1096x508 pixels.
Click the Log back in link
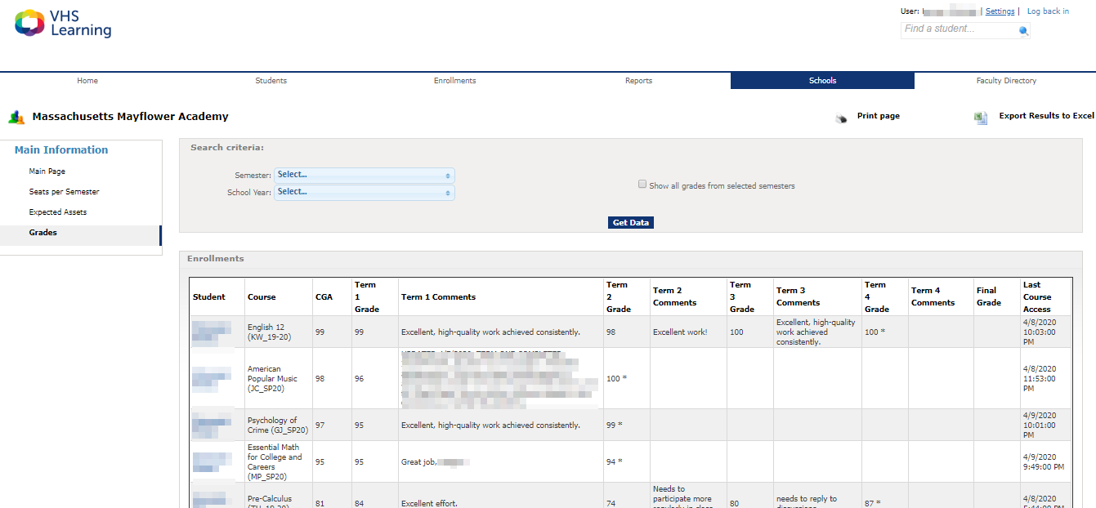[x=1048, y=11]
